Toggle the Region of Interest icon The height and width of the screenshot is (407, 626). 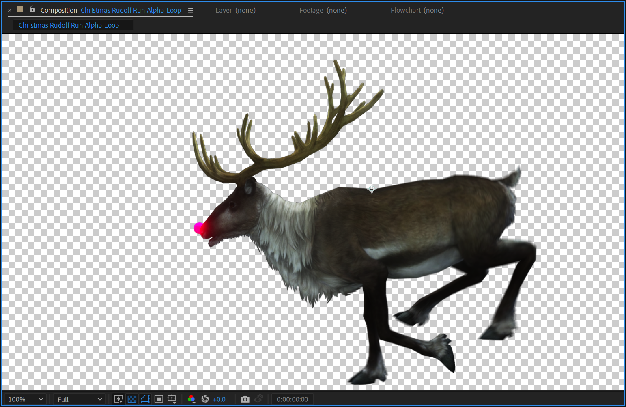tap(159, 399)
